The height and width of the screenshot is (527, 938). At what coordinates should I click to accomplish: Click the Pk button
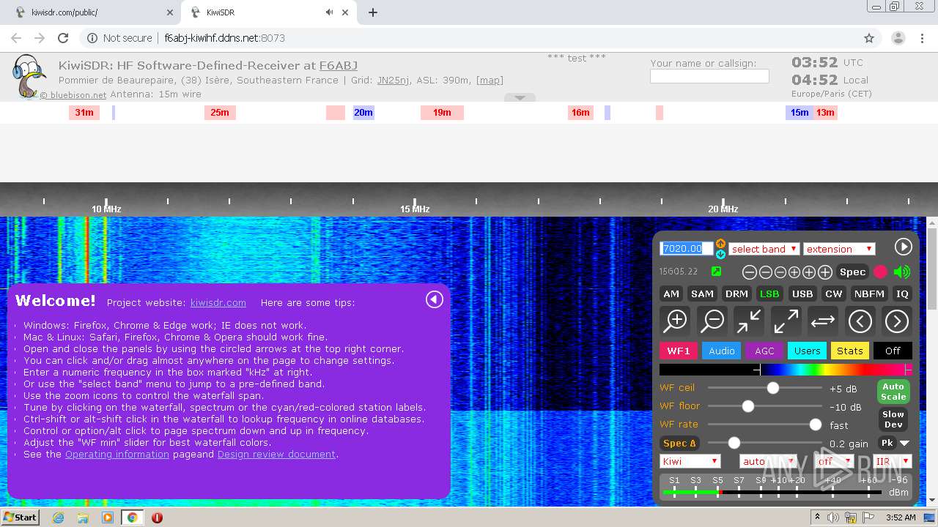(887, 443)
